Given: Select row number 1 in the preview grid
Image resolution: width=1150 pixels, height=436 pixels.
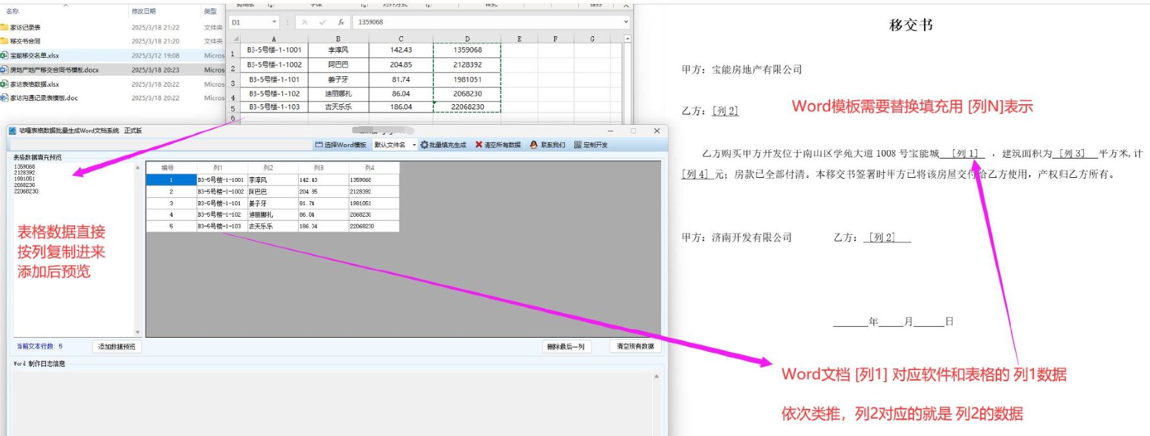Looking at the screenshot, I should pos(172,180).
